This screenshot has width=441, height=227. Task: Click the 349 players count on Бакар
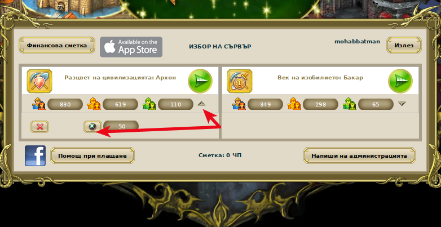pyautogui.click(x=265, y=104)
